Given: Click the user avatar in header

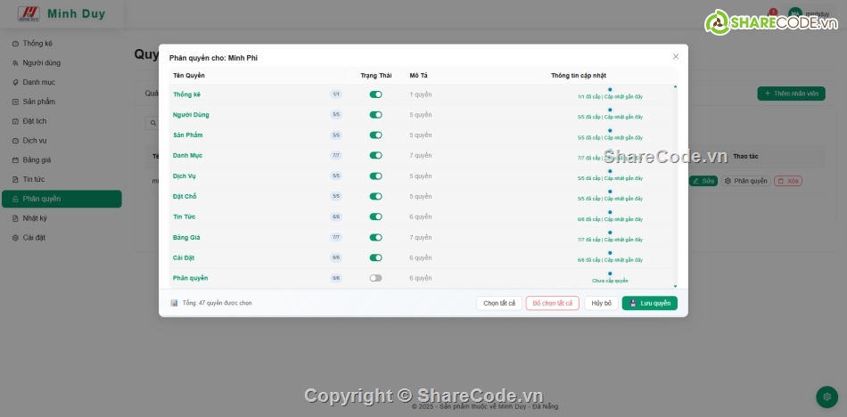Looking at the screenshot, I should pyautogui.click(x=794, y=14).
